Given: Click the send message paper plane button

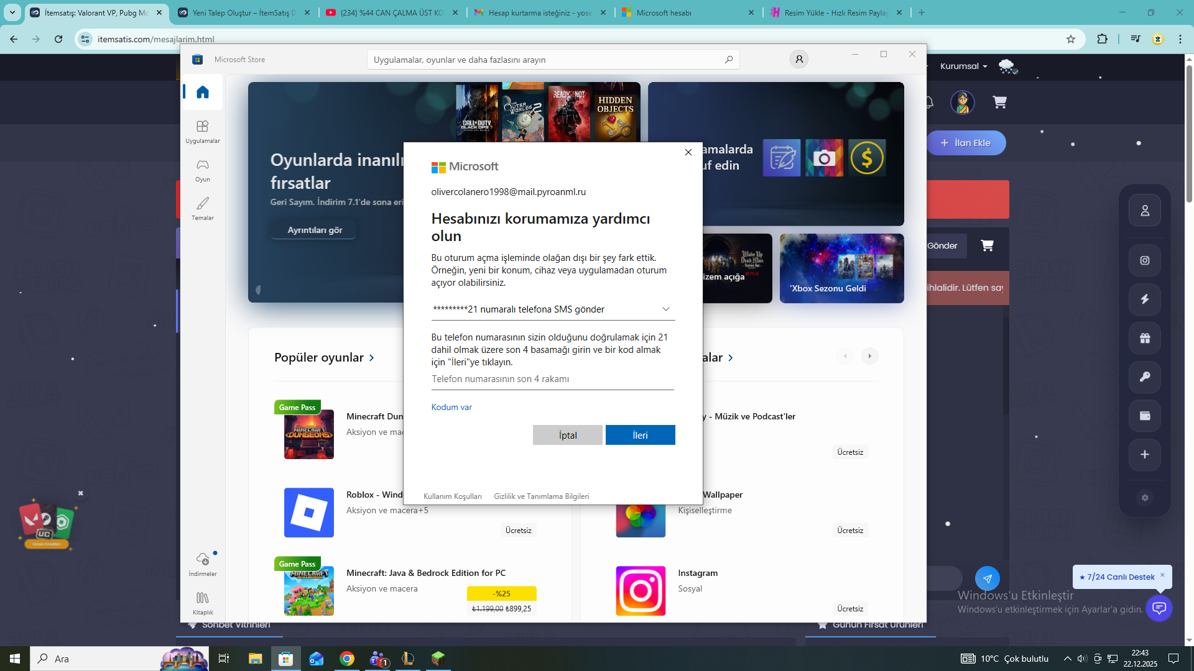Looking at the screenshot, I should coord(988,578).
